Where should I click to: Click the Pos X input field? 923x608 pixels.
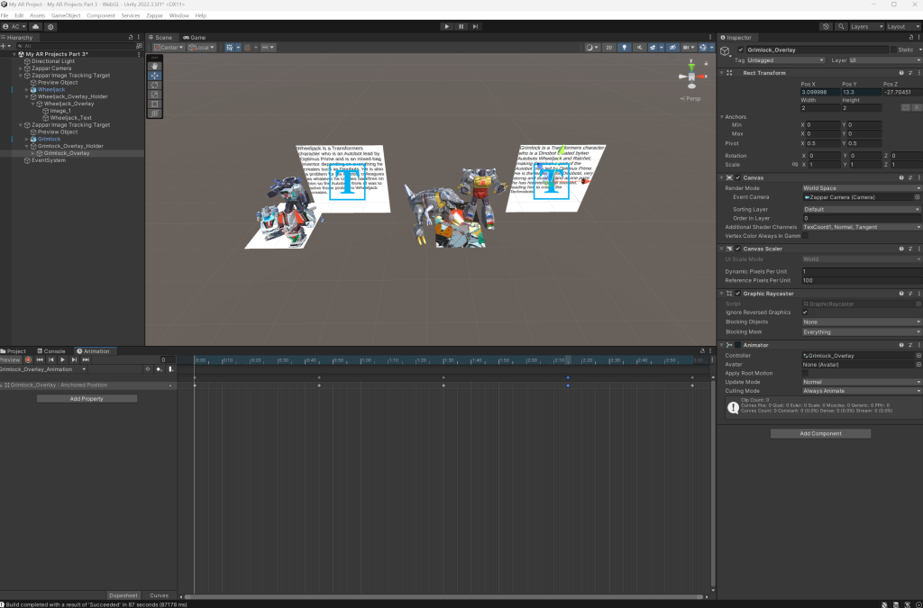pyautogui.click(x=818, y=92)
